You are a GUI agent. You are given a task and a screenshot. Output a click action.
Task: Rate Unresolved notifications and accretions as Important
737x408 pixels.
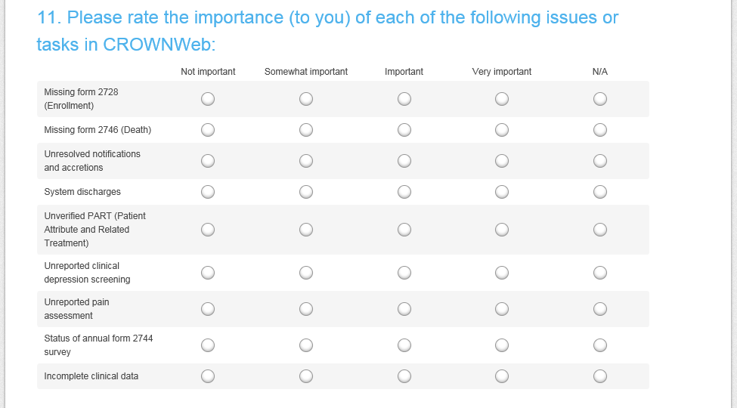click(x=404, y=161)
